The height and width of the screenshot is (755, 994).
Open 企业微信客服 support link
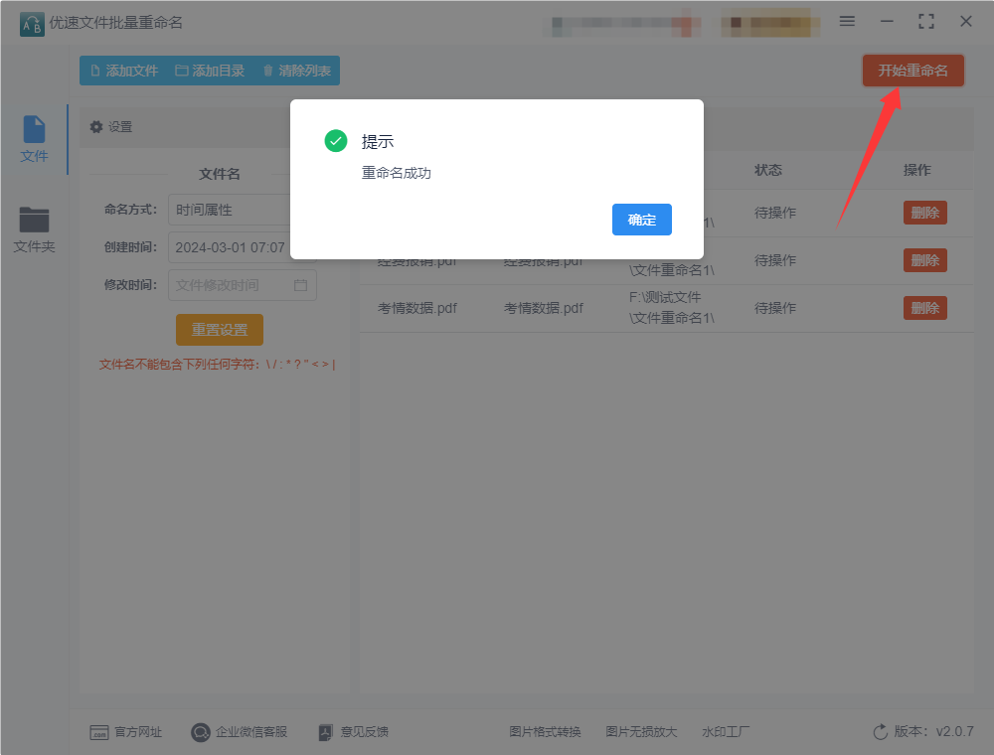coord(239,732)
